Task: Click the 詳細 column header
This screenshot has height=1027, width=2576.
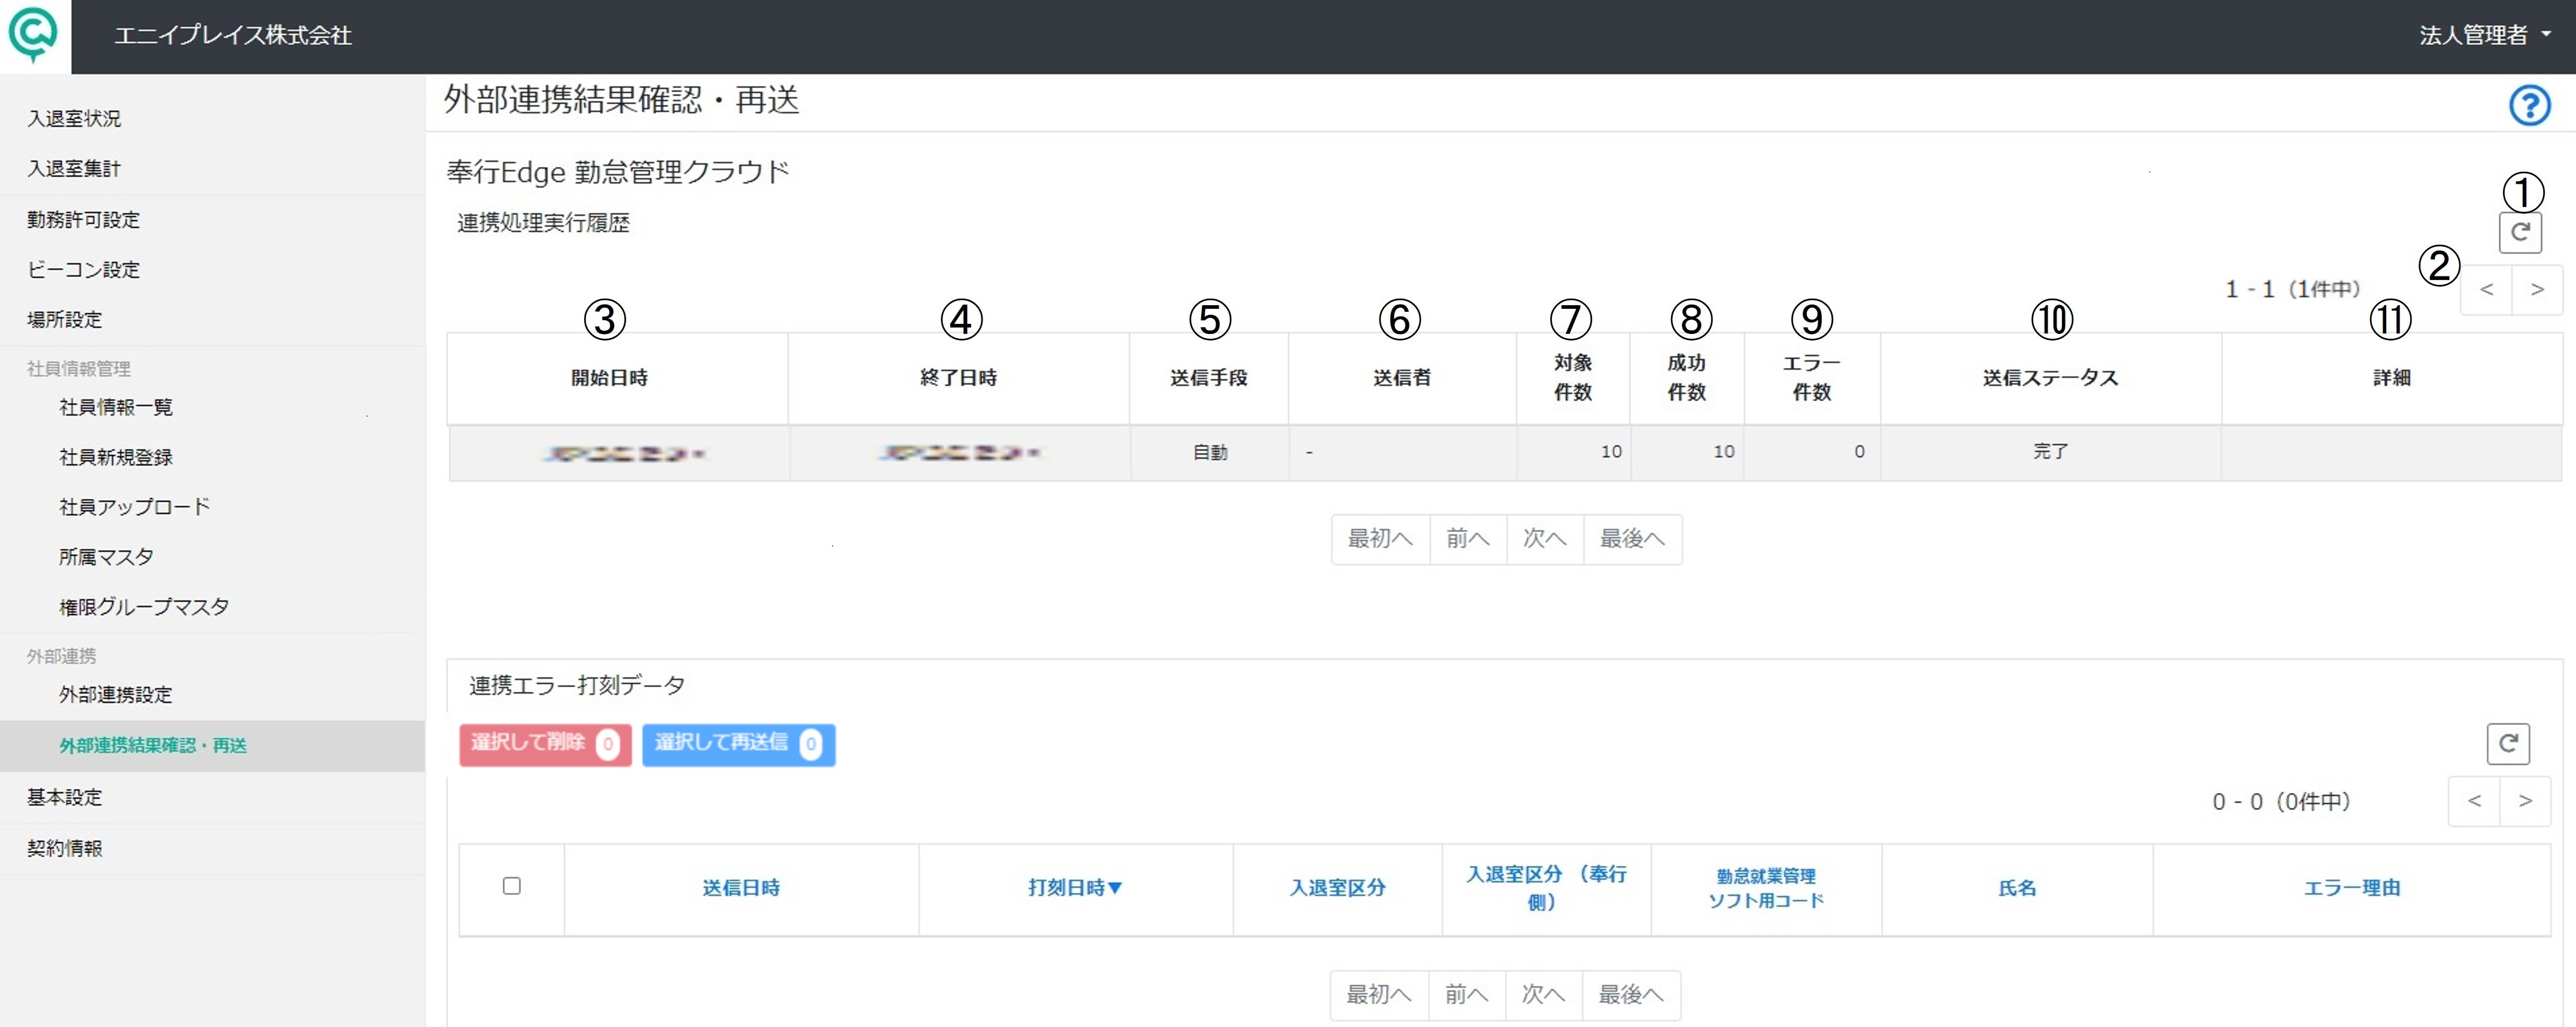Action: pos(2392,378)
